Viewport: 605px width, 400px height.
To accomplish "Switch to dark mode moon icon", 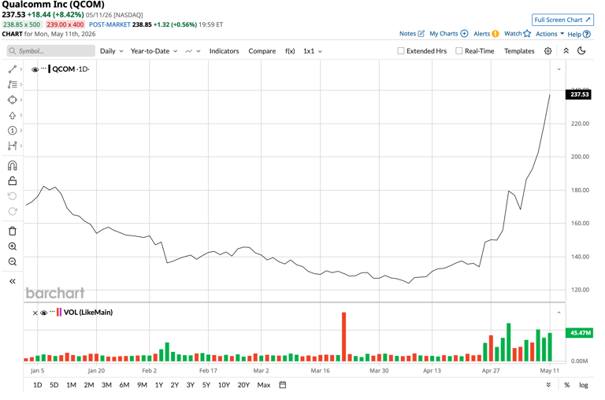I will pyautogui.click(x=581, y=50).
